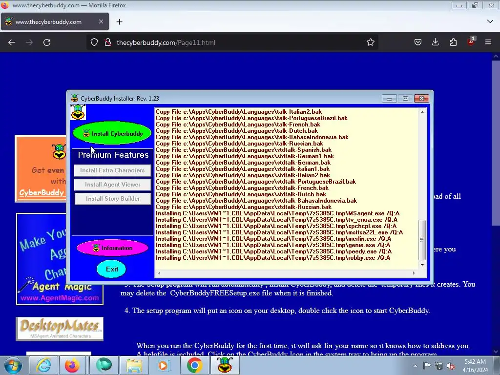This screenshot has width=500, height=375.
Task: Click the uBlock extension icon with badge
Action: 471,42
